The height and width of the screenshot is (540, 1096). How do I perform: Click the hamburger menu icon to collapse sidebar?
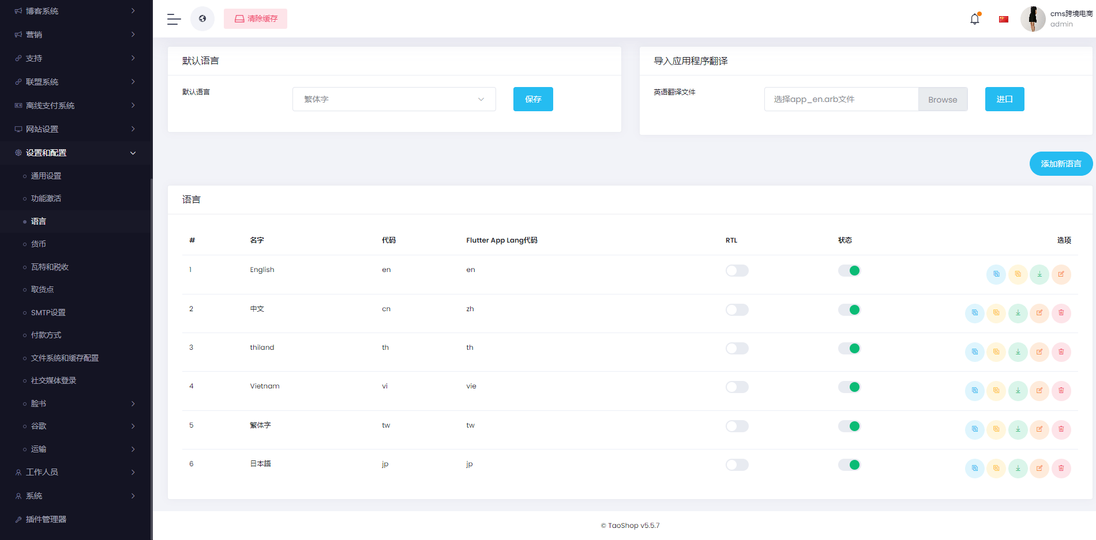click(x=173, y=18)
